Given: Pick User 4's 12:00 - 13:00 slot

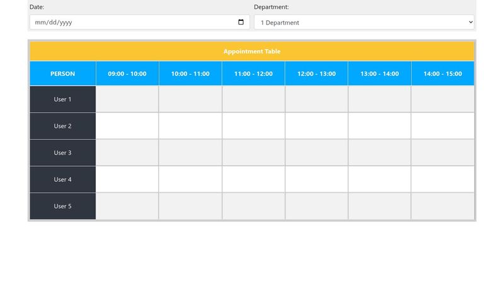Looking at the screenshot, I should click(317, 179).
